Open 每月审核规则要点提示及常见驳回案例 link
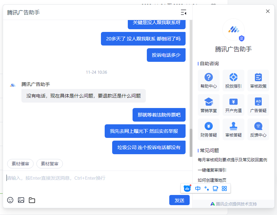Image resolution: width=277 pixels, height=215 pixels. [232, 160]
